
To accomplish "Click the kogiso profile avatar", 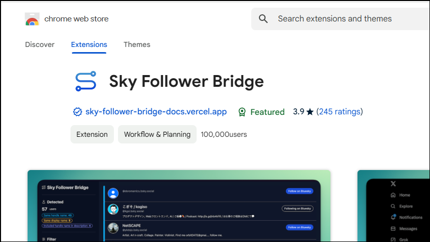I will pyautogui.click(x=113, y=209).
